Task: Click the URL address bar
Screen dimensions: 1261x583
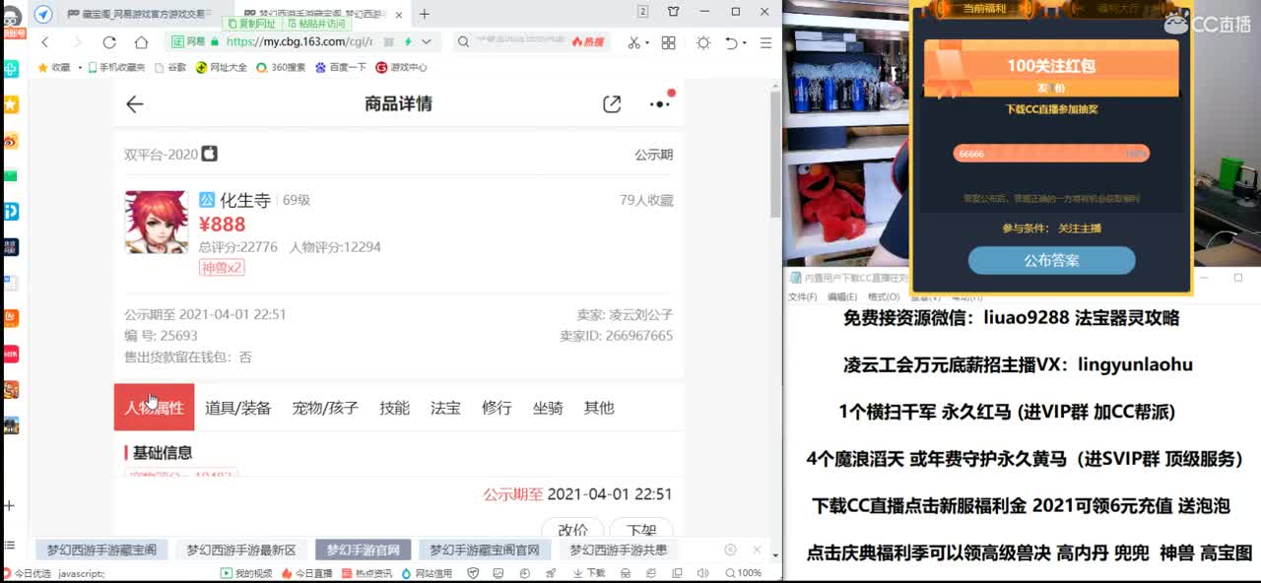Action: tap(305, 42)
